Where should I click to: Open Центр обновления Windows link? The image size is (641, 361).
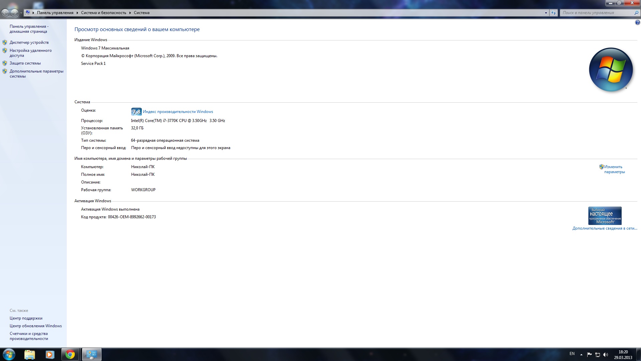point(36,326)
